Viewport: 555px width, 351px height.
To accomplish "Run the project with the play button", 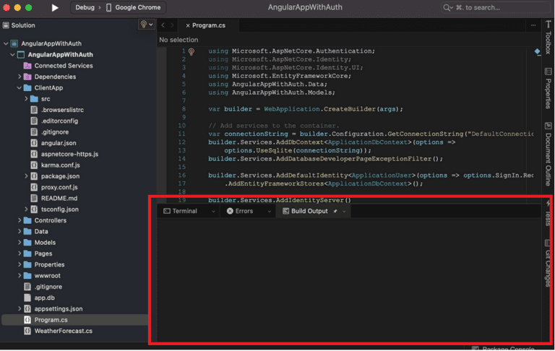I will (x=54, y=7).
